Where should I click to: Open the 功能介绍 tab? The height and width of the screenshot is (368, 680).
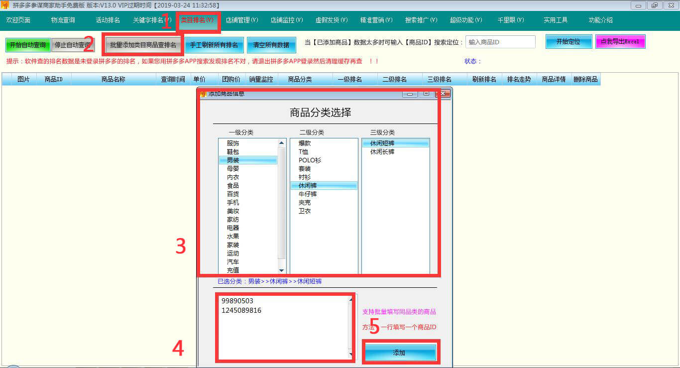coord(601,20)
